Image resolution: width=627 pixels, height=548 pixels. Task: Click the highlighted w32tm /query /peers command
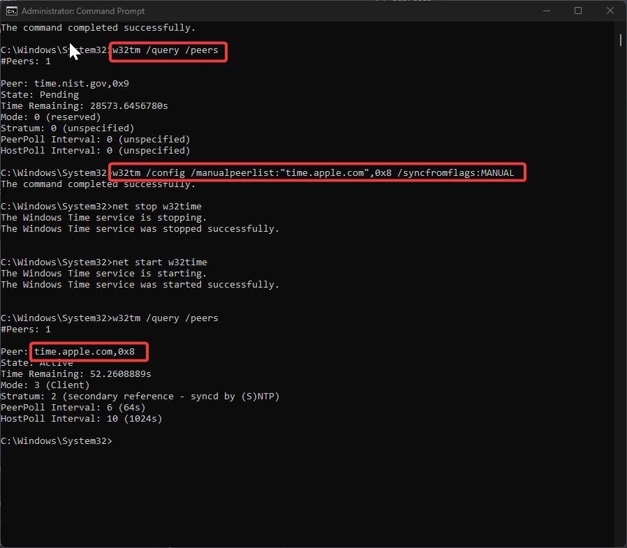coord(168,50)
